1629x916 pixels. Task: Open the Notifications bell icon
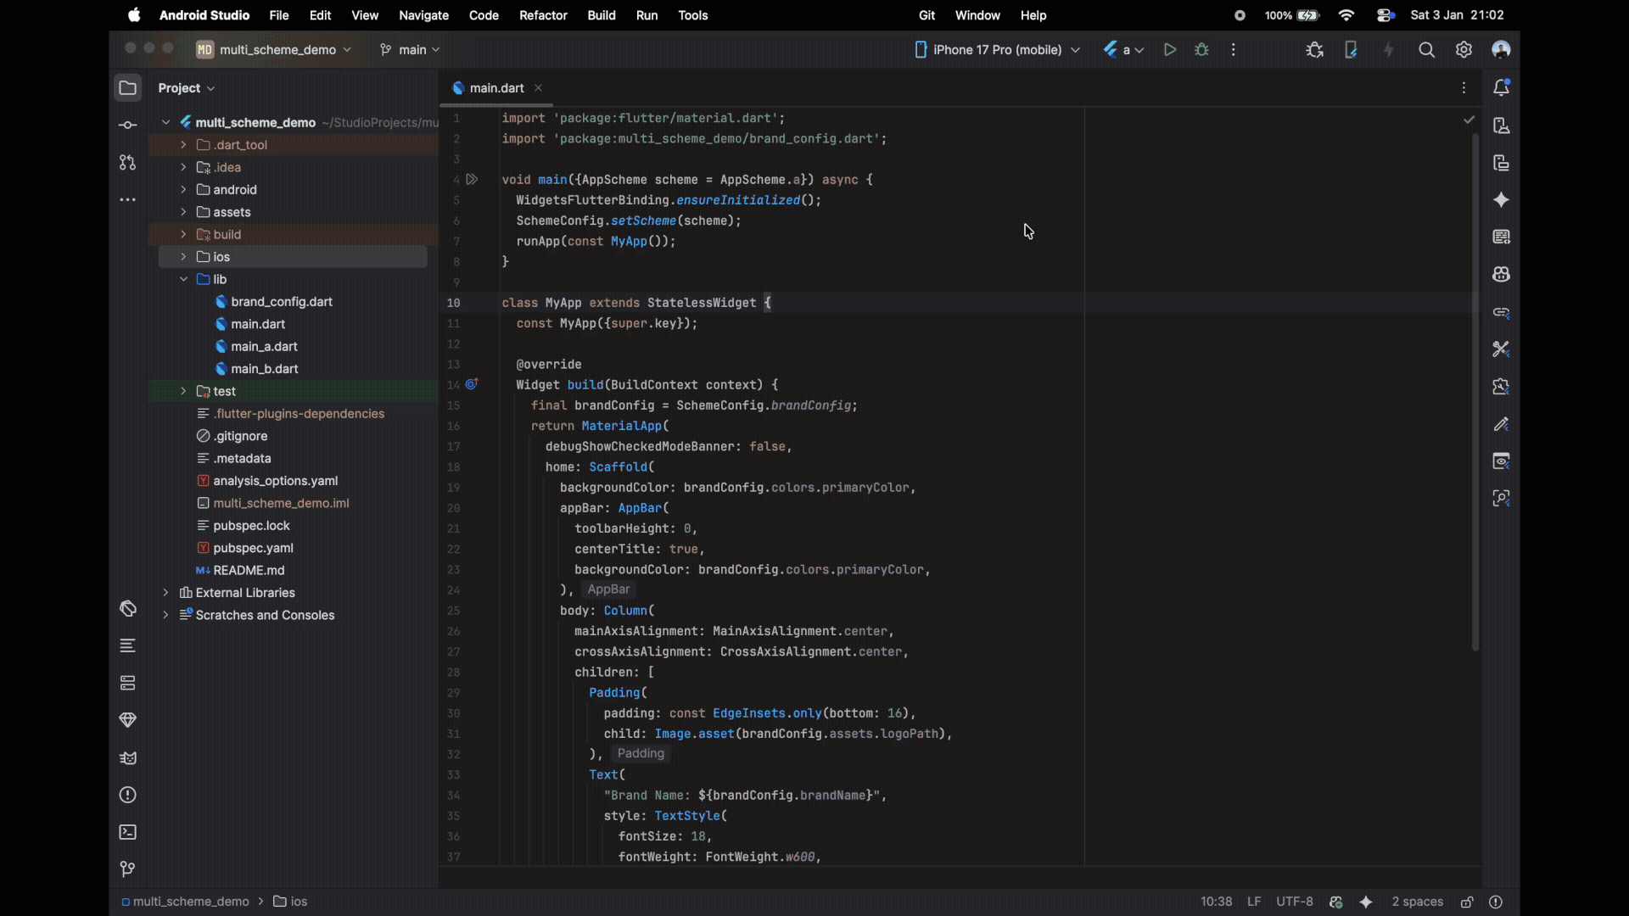click(x=1501, y=88)
